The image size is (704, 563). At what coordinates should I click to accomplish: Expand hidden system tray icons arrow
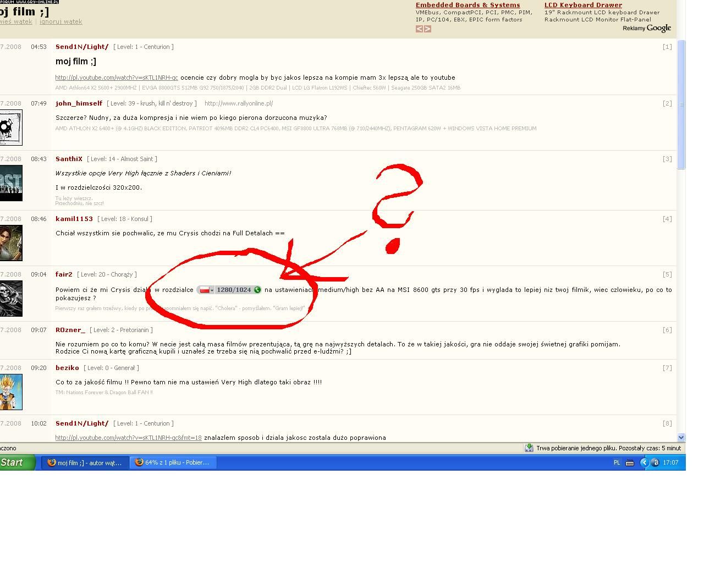(x=644, y=463)
